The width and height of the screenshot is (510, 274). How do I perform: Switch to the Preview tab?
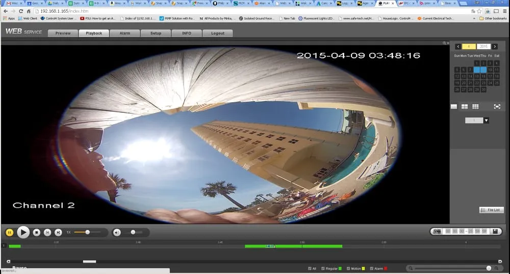[63, 34]
